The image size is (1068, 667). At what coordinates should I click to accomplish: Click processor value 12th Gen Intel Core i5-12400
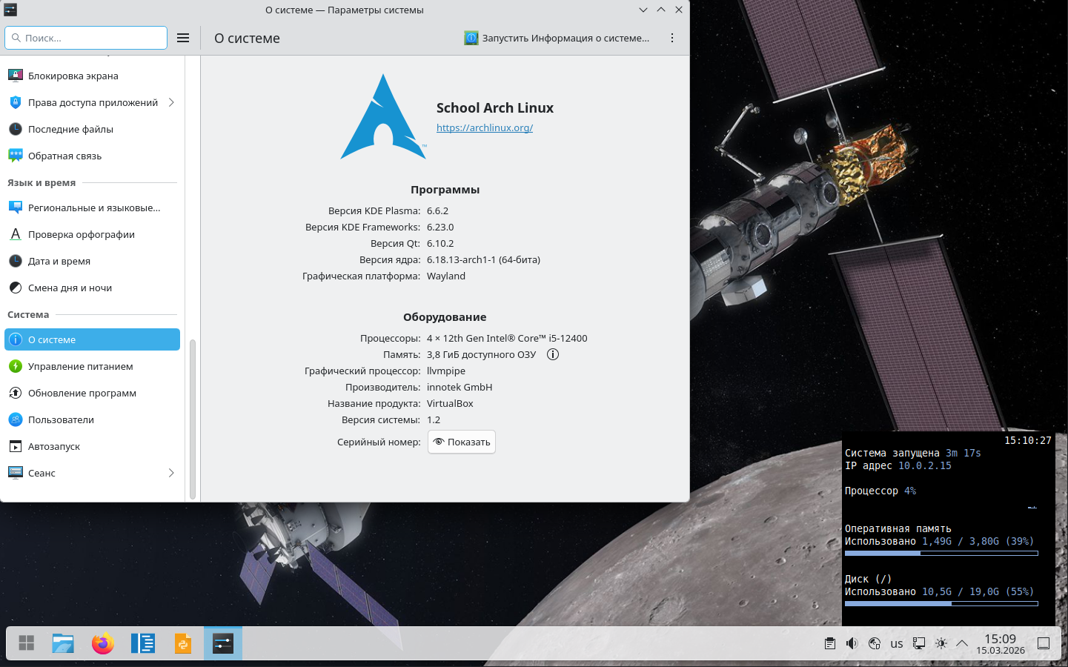click(x=507, y=338)
